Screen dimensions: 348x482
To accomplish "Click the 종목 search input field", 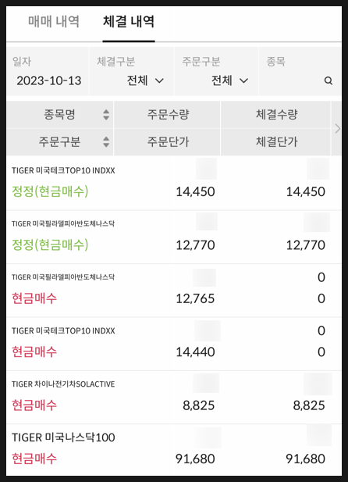I will [x=300, y=72].
